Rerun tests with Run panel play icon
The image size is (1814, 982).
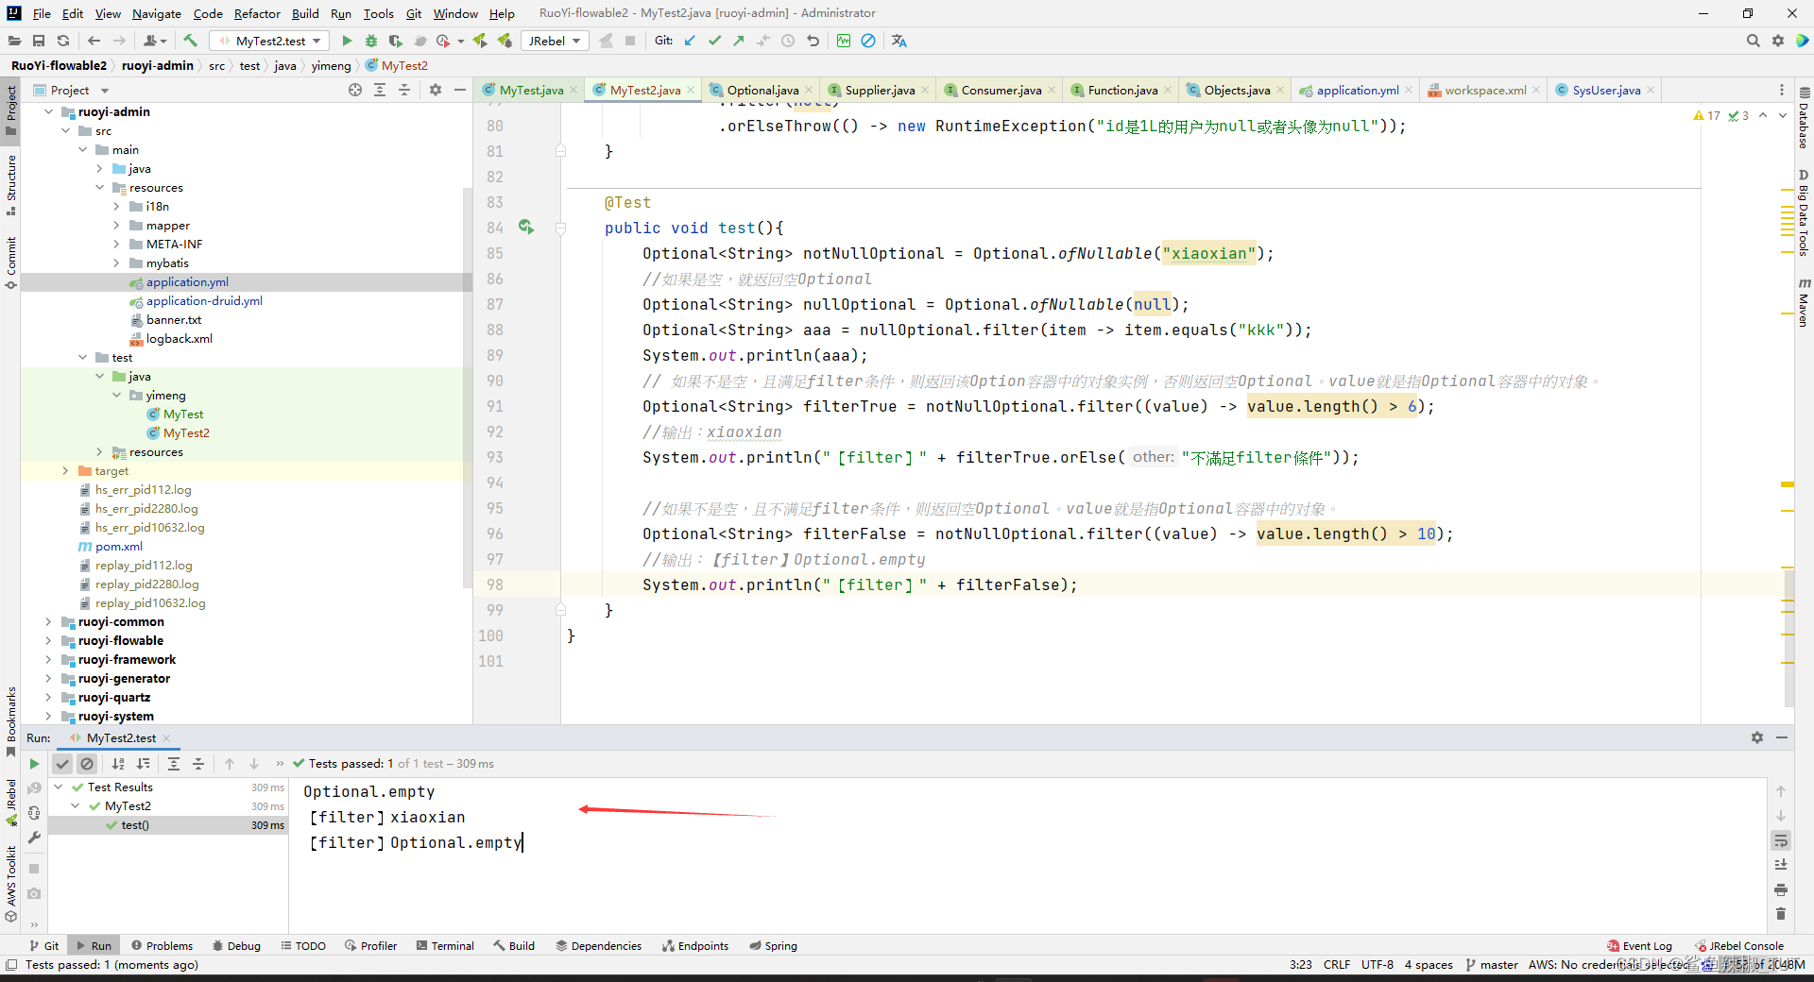tap(34, 764)
